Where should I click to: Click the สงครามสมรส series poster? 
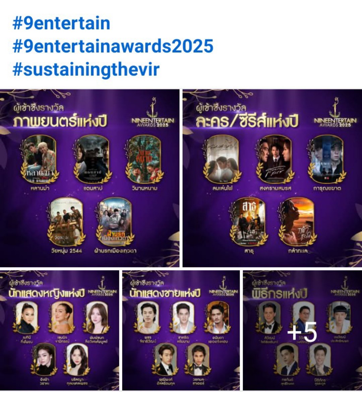point(275,159)
